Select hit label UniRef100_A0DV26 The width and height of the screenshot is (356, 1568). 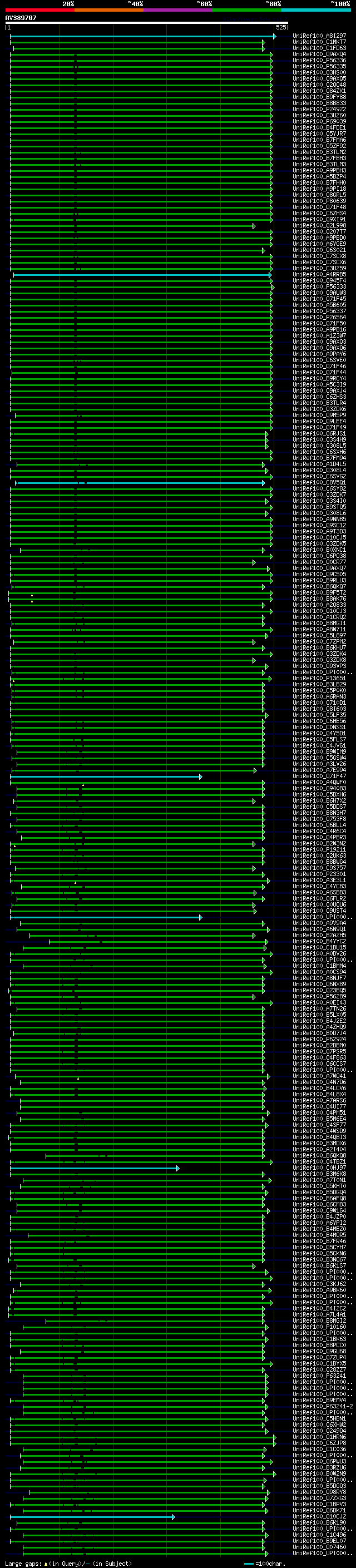point(319,954)
